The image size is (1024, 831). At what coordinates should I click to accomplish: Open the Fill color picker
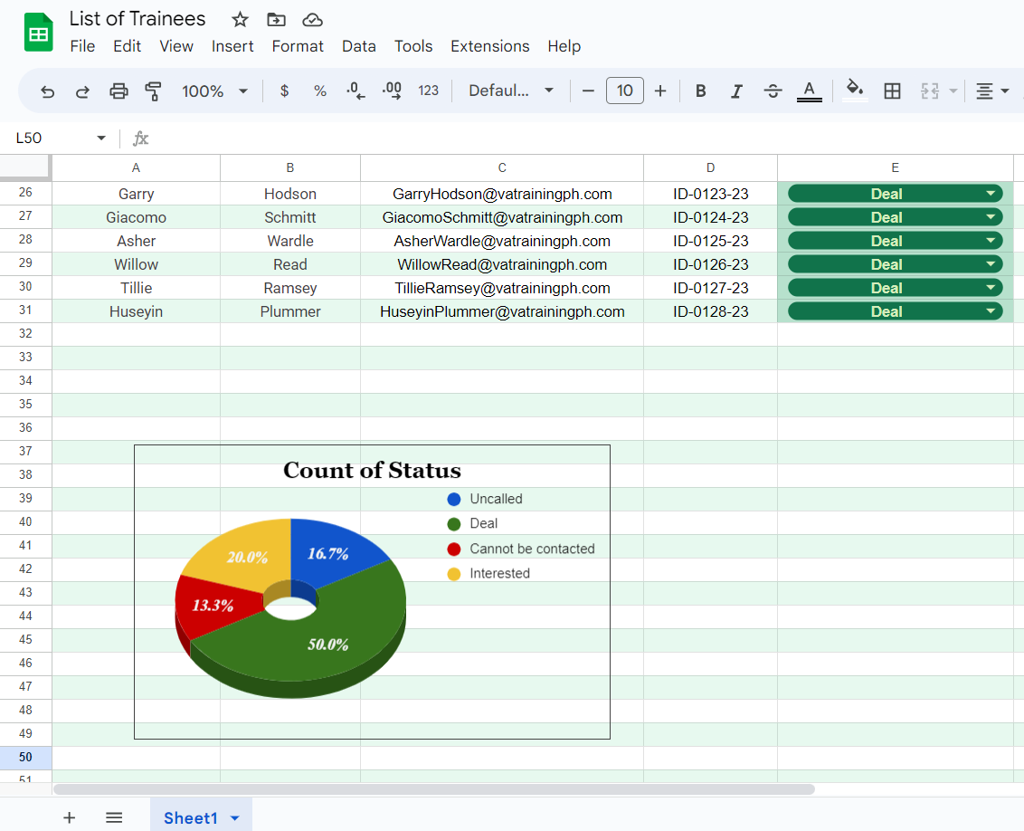pos(854,90)
